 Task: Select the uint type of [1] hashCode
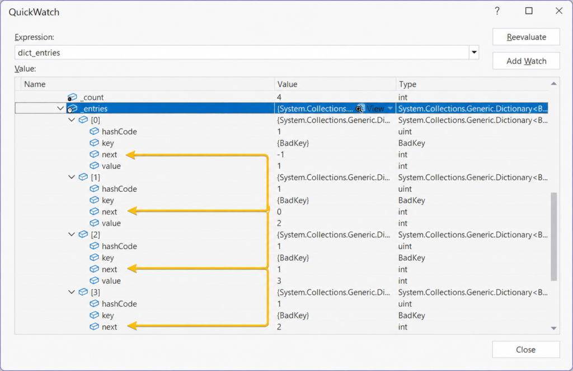405,189
